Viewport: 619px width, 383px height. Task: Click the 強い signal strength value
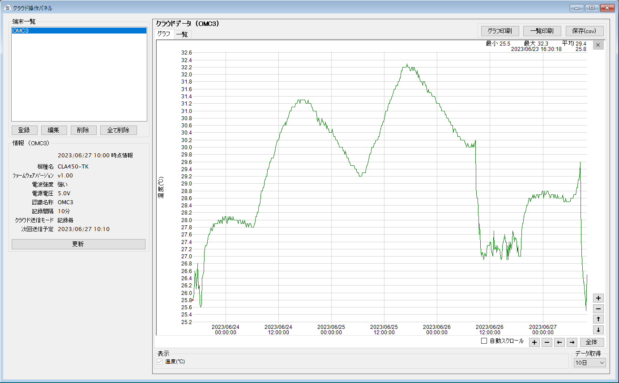click(x=63, y=184)
